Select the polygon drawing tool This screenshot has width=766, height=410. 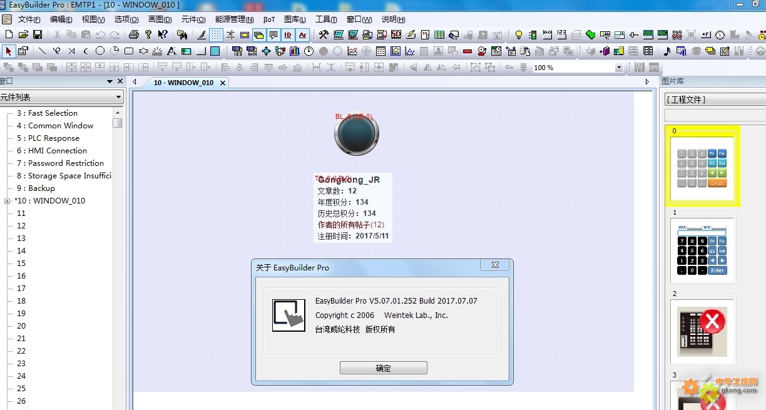[143, 51]
